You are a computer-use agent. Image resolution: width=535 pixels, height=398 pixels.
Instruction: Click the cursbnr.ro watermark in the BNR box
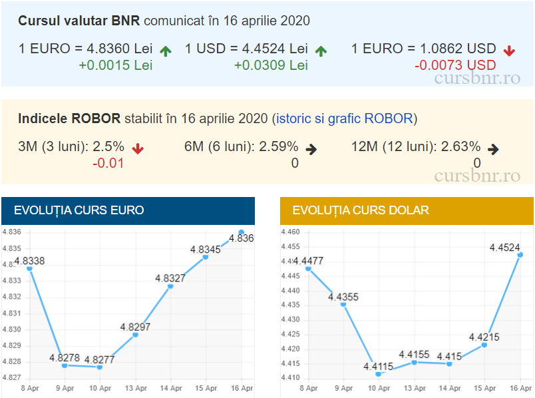(x=476, y=77)
